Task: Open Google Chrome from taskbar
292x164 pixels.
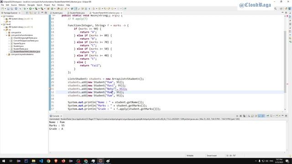Action: pyautogui.click(x=48, y=161)
